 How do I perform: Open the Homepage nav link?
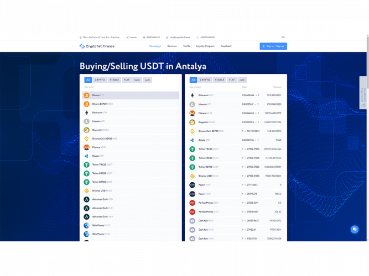click(x=155, y=46)
